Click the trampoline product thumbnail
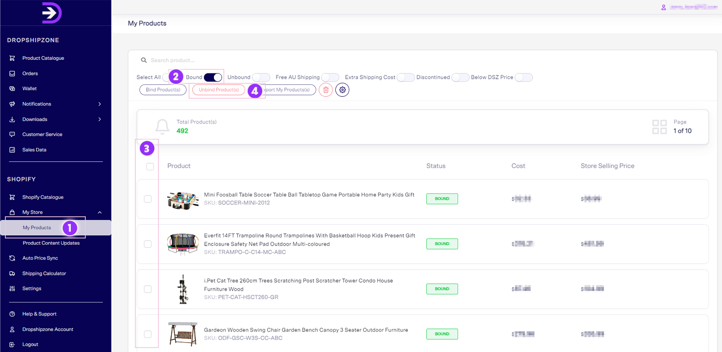The width and height of the screenshot is (722, 352). tap(183, 244)
